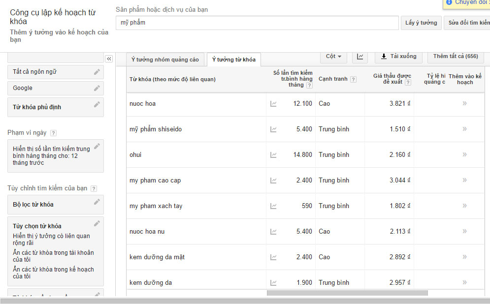Click 'Lấy ý tưởng' button
The height and width of the screenshot is (304, 490).
point(421,23)
